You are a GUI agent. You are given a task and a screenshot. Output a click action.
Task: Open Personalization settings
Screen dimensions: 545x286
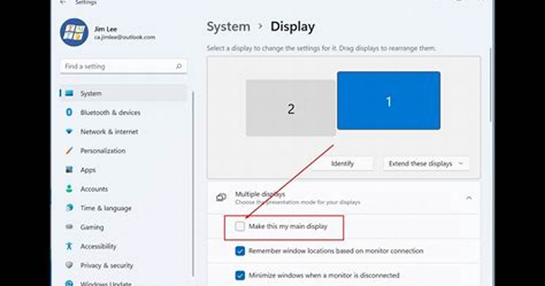click(x=123, y=150)
